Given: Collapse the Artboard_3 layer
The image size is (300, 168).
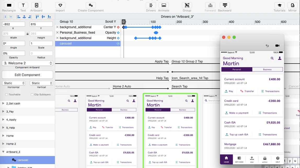Looking at the screenshot, I should [x=3, y=152].
